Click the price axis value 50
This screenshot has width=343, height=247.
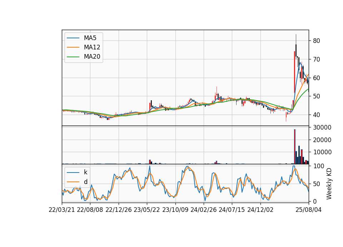click(316, 96)
